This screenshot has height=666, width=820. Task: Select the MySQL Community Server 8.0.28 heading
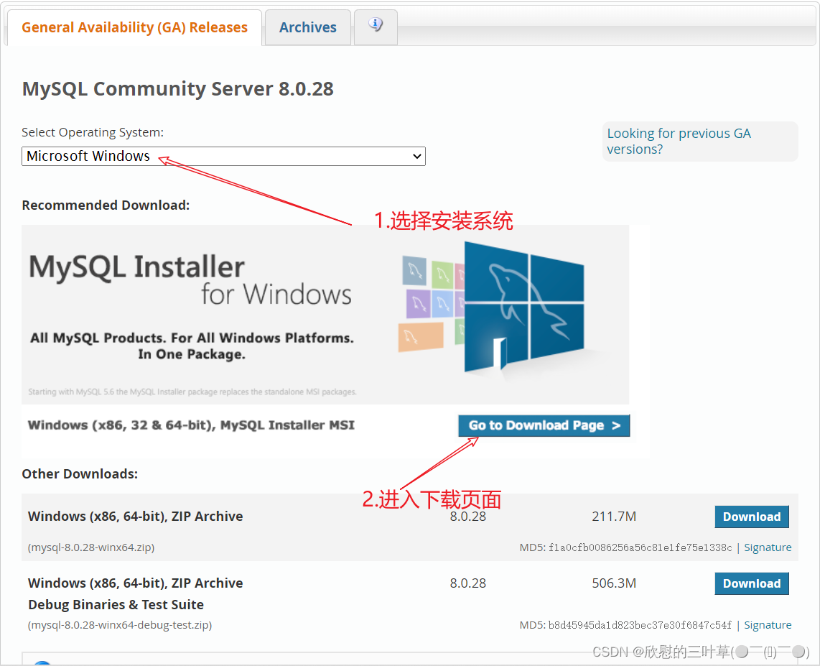[x=177, y=88]
